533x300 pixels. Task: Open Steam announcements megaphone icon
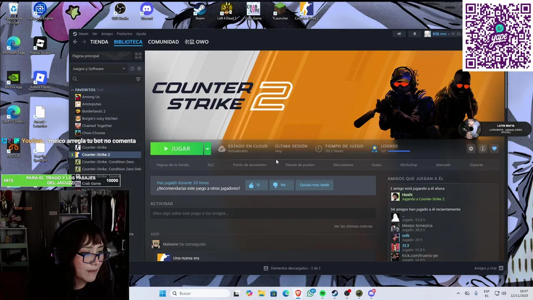[399, 34]
